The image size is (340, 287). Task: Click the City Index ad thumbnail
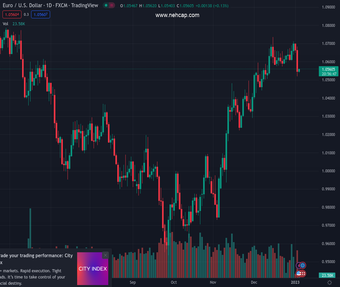click(92, 269)
